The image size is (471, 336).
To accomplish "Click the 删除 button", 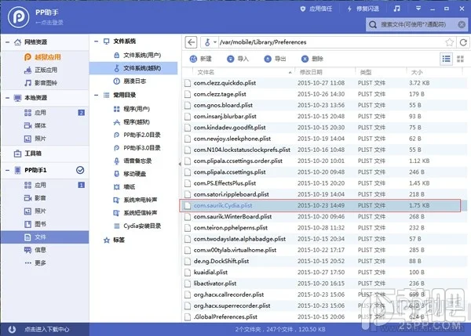I will pyautogui.click(x=312, y=59).
